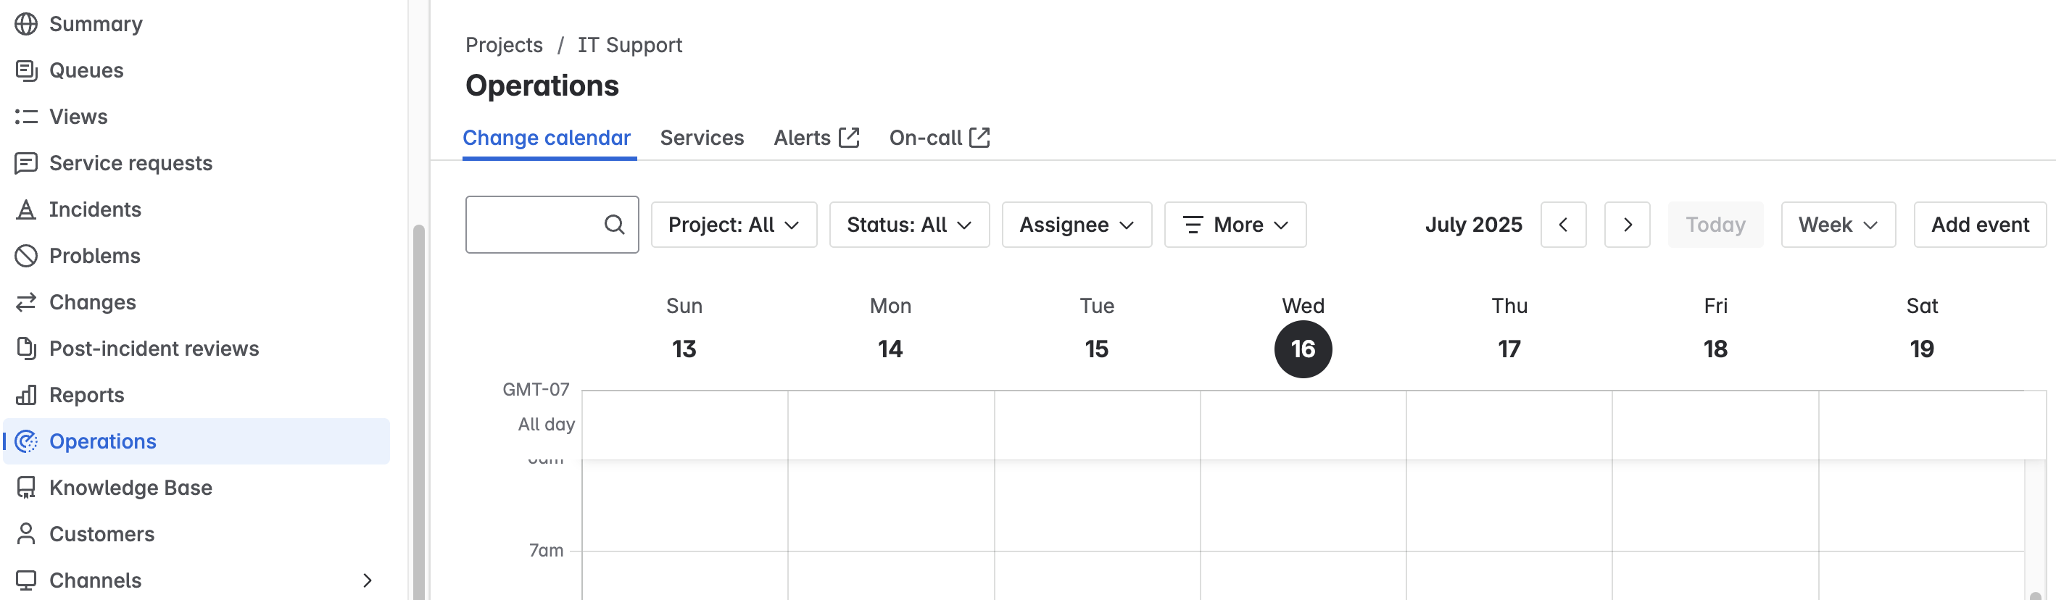Expand the Channels sidebar section

tap(368, 580)
